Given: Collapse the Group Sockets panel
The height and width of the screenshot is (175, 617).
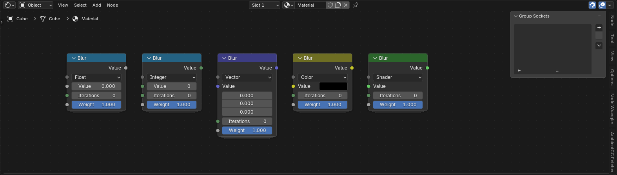Looking at the screenshot, I should 516,16.
